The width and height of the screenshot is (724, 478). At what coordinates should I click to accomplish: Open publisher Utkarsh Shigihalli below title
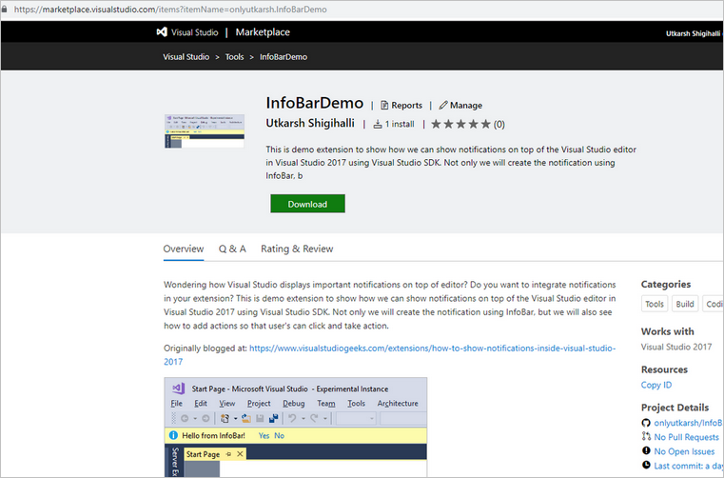(310, 124)
